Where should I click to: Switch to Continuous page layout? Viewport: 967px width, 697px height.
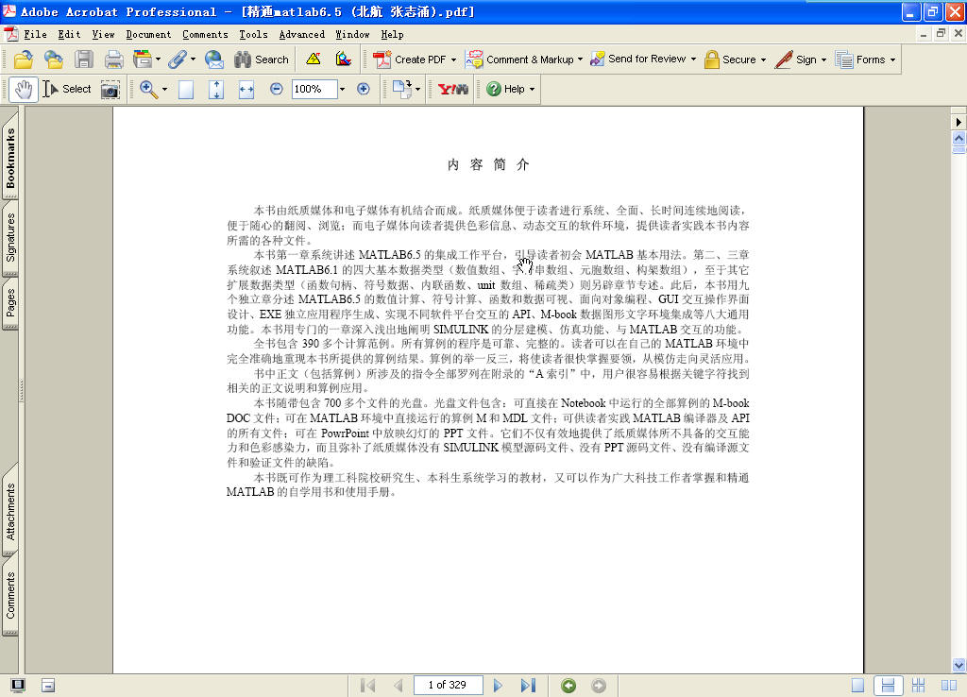(888, 686)
